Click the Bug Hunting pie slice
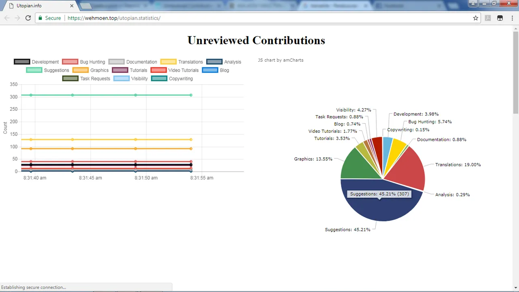 tap(396, 151)
